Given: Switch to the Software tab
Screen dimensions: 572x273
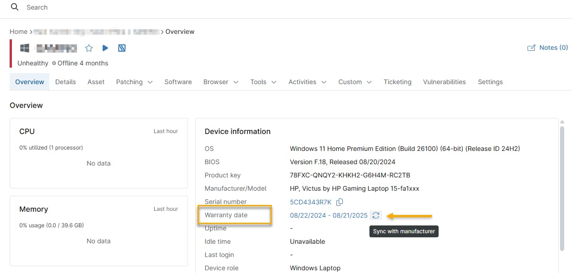Looking at the screenshot, I should (x=178, y=81).
